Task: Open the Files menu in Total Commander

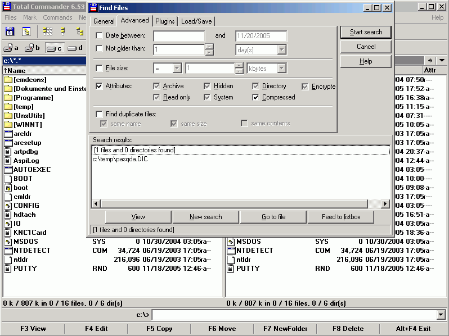Action: point(11,17)
